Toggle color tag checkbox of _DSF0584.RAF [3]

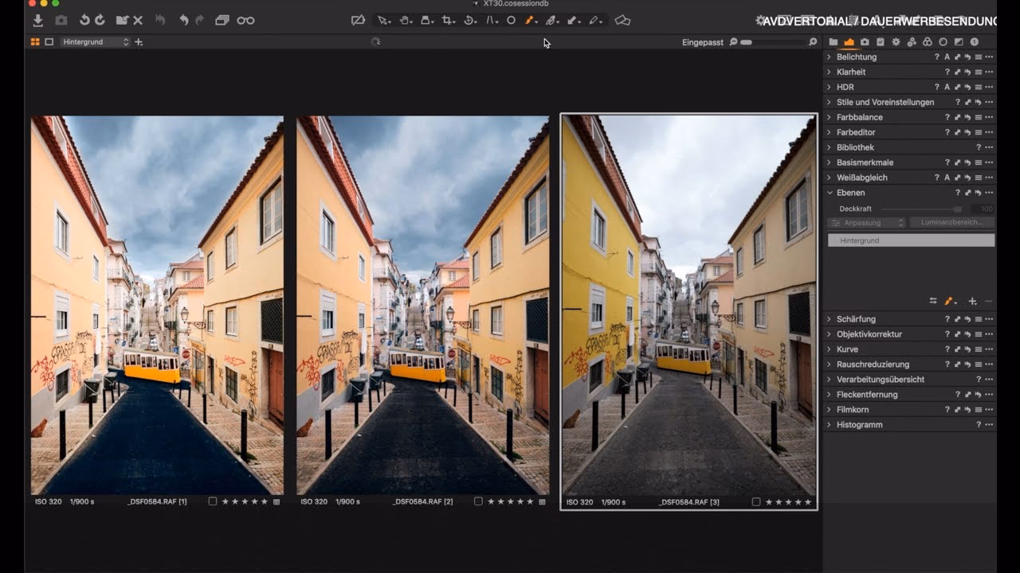tap(755, 502)
